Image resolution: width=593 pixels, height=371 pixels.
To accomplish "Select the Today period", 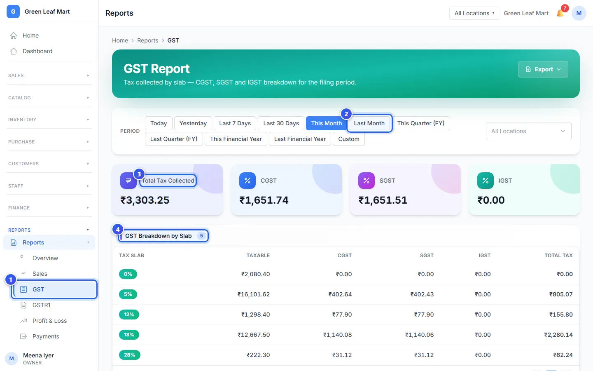I will tap(159, 123).
